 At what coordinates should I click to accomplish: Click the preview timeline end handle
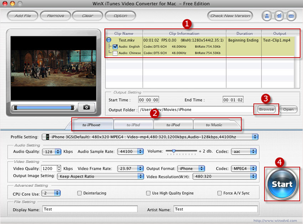(x=72, y=108)
